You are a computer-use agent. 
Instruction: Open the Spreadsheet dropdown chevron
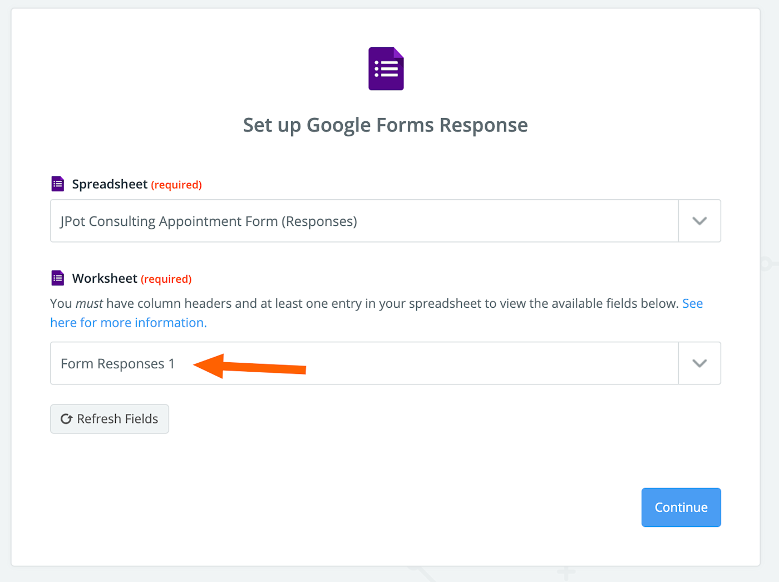699,221
